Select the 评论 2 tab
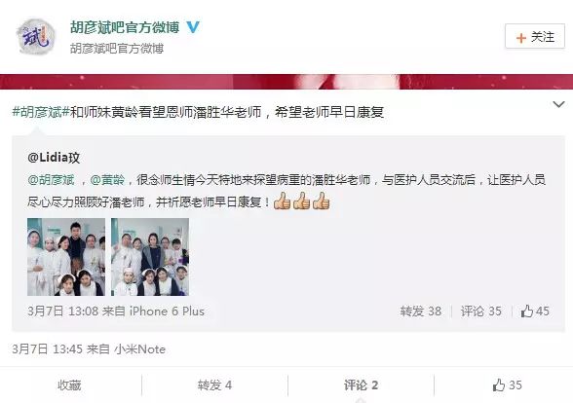Viewport: 573px width, 403px height. 361,385
